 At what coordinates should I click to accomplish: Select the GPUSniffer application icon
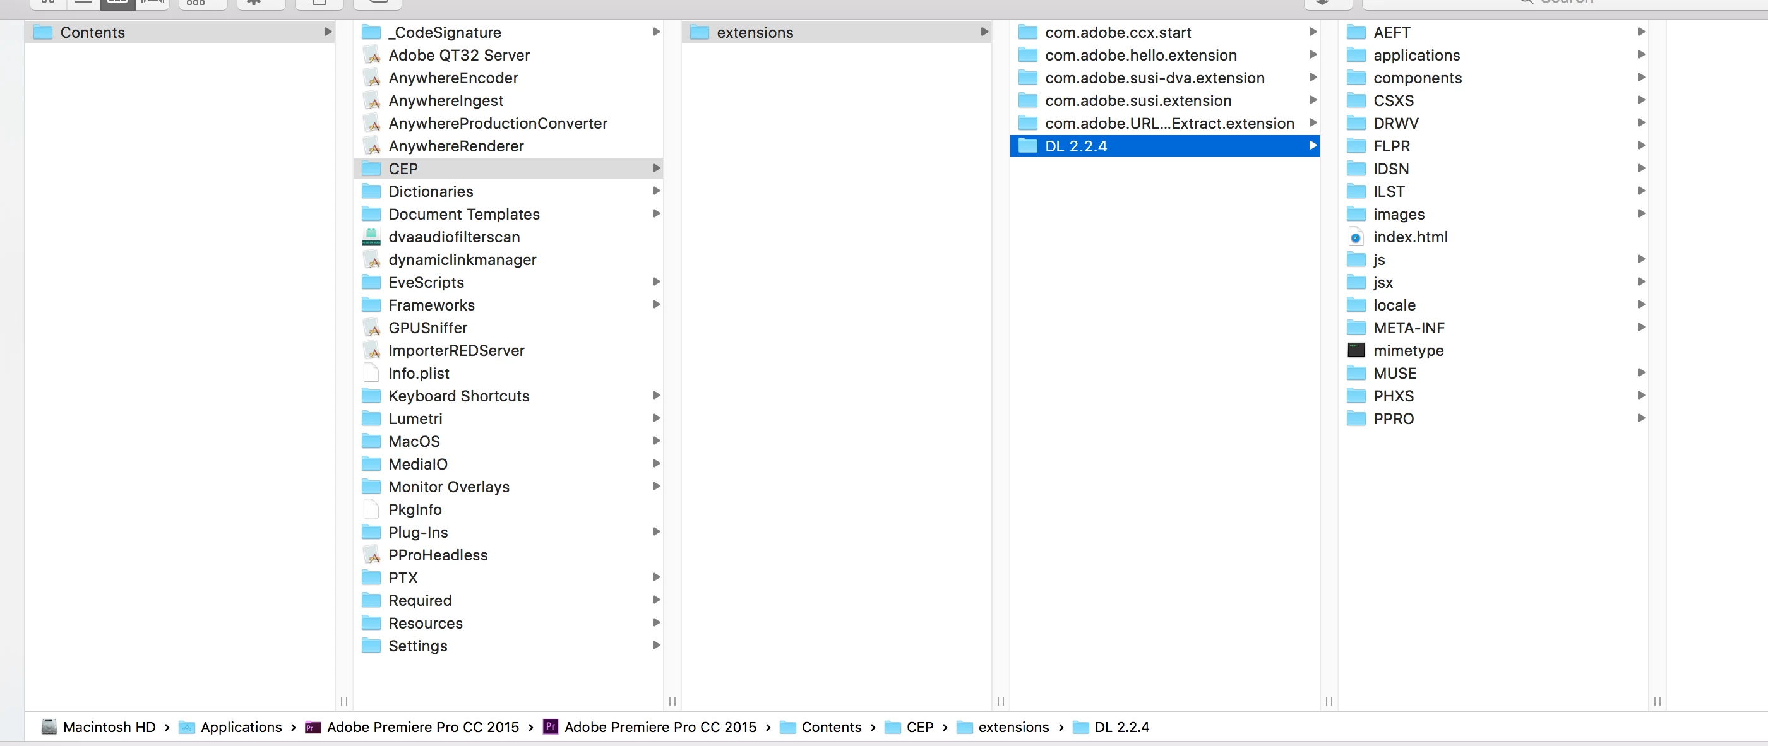click(371, 328)
